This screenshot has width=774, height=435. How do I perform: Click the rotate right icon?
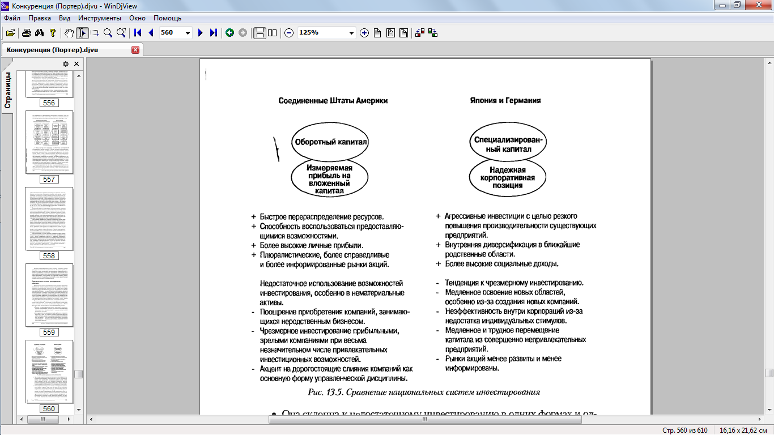click(x=433, y=33)
